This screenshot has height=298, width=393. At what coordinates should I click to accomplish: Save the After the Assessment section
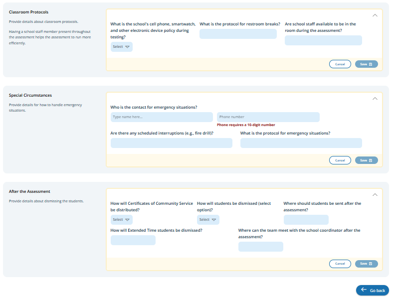366,264
